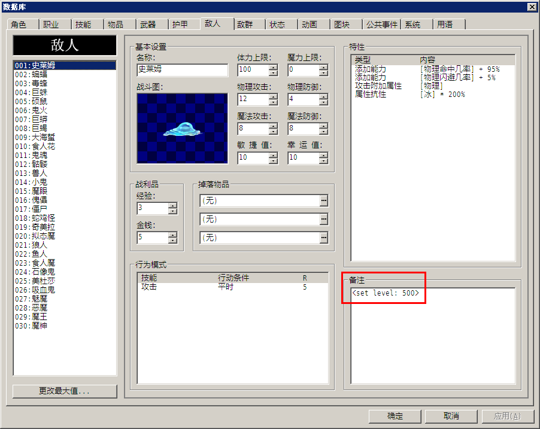The height and width of the screenshot is (429, 540).
Task: Select enemy 029:魔王 in the list
Action: [65, 317]
